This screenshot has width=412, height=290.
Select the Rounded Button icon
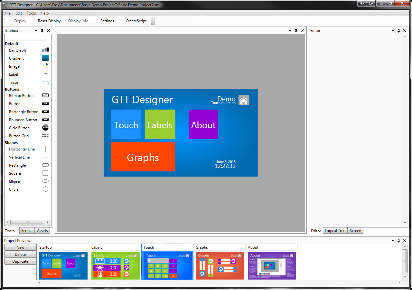pyautogui.click(x=45, y=120)
